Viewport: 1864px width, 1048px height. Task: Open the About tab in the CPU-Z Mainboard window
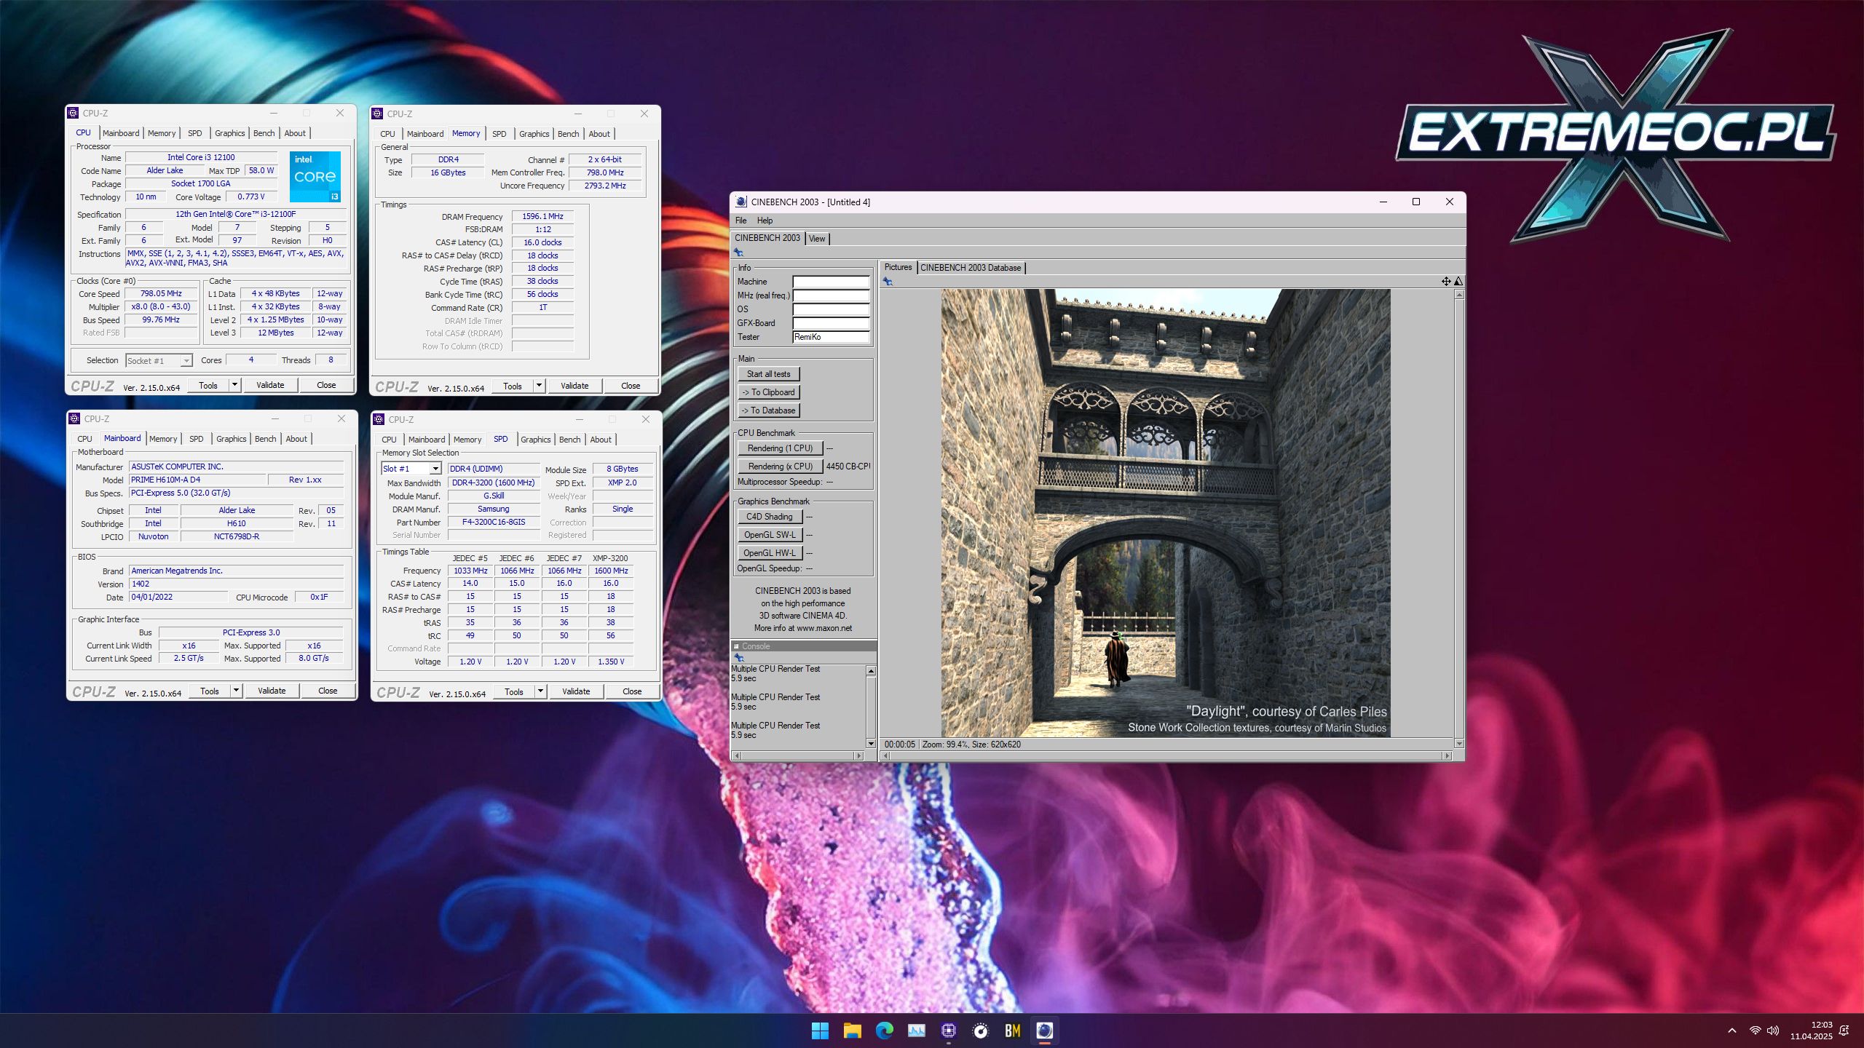(x=296, y=439)
